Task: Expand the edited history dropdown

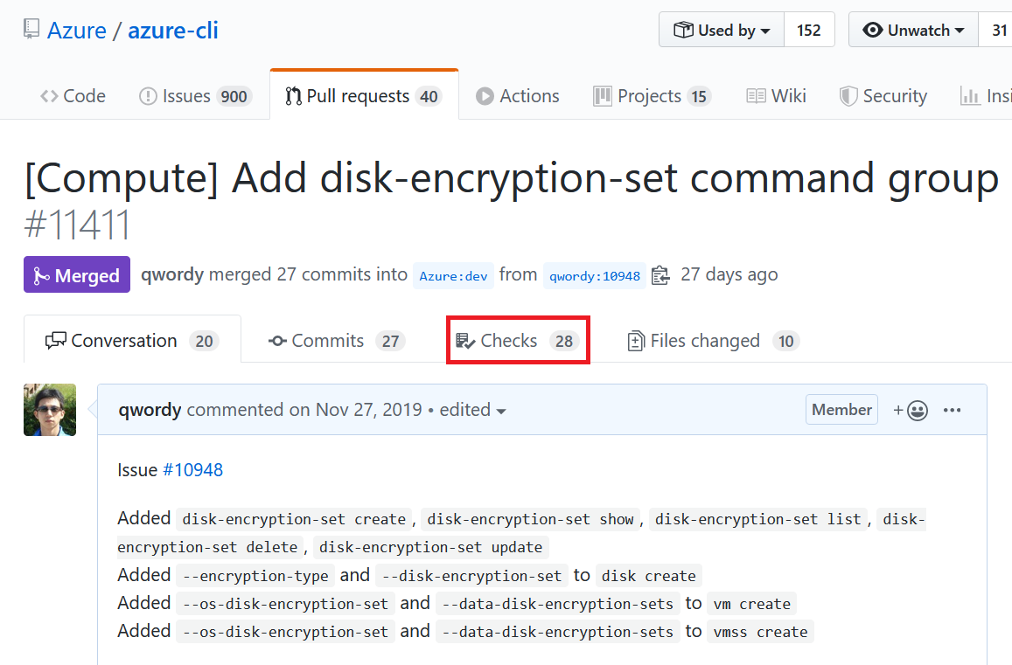Action: point(473,410)
